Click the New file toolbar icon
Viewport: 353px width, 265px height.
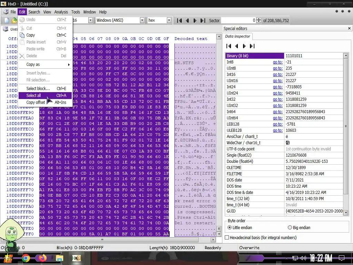tap(7, 20)
